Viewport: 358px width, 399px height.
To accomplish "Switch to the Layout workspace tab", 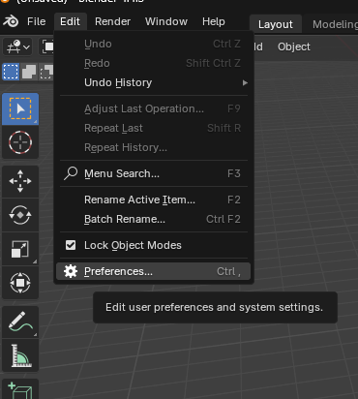I will click(276, 24).
